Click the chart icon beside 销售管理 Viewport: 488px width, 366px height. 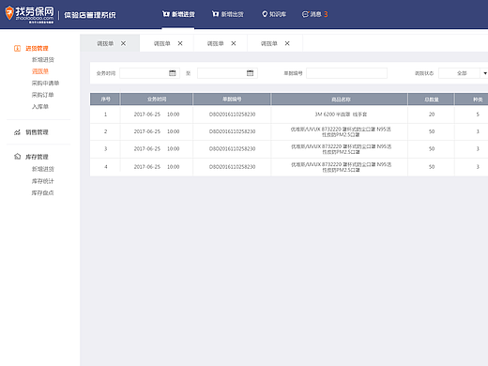click(x=17, y=132)
